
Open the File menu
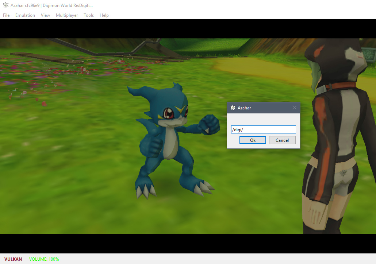(x=6, y=15)
